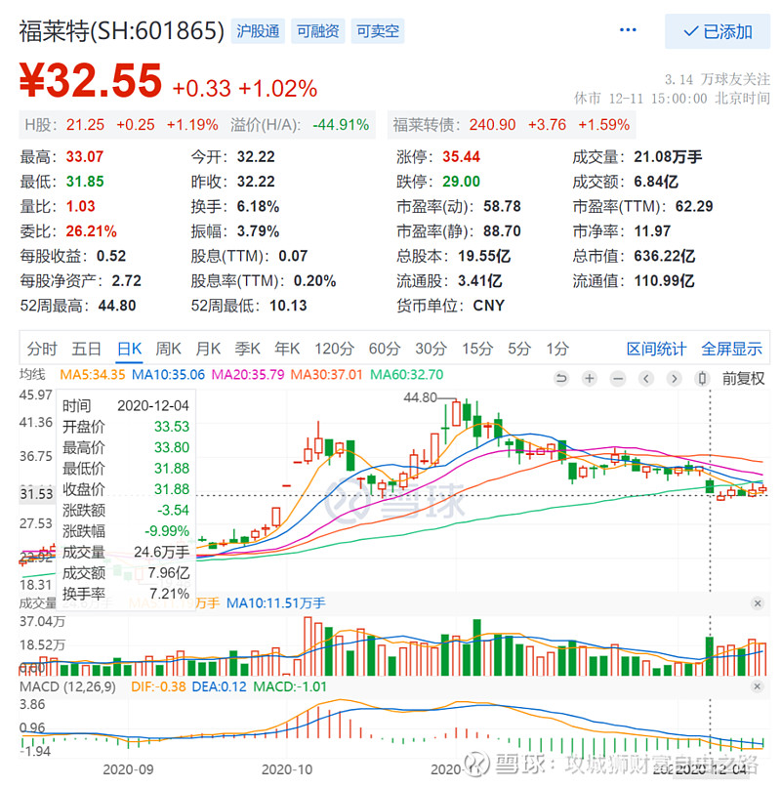Select the 日K chart tab
781x788 pixels.
pos(129,349)
